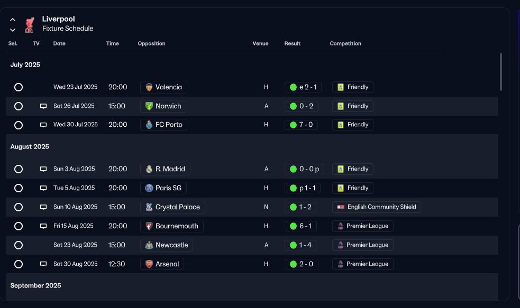This screenshot has height=308, width=520.
Task: Click the down chevron beside Liverpool
Action: pyautogui.click(x=13, y=30)
